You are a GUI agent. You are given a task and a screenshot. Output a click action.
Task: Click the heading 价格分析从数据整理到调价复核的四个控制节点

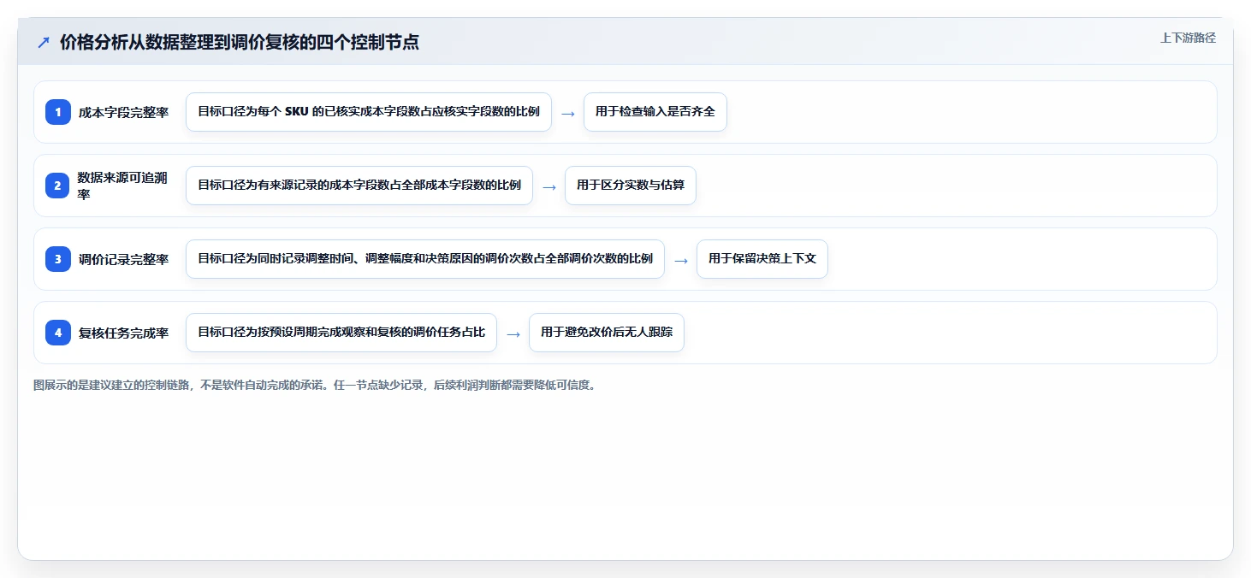240,42
